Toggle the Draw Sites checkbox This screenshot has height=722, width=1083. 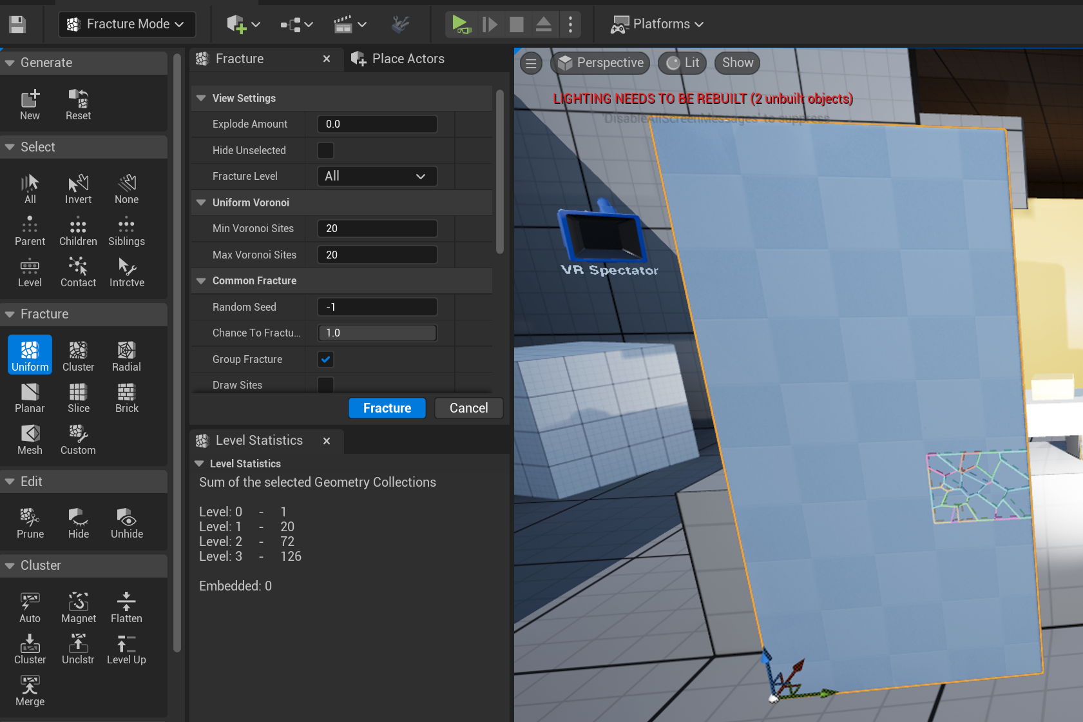326,385
